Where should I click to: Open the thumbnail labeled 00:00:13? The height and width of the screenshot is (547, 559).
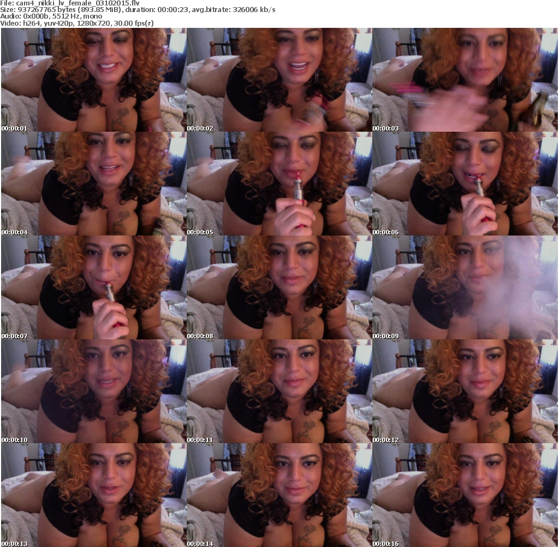pyautogui.click(x=93, y=495)
